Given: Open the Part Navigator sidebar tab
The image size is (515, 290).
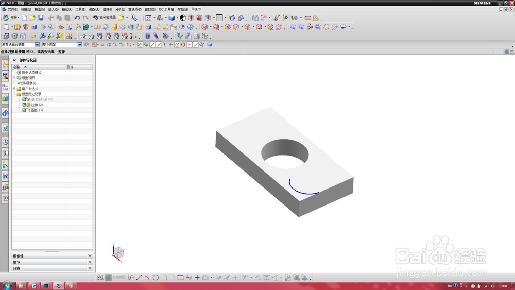Looking at the screenshot, I should click(x=5, y=87).
